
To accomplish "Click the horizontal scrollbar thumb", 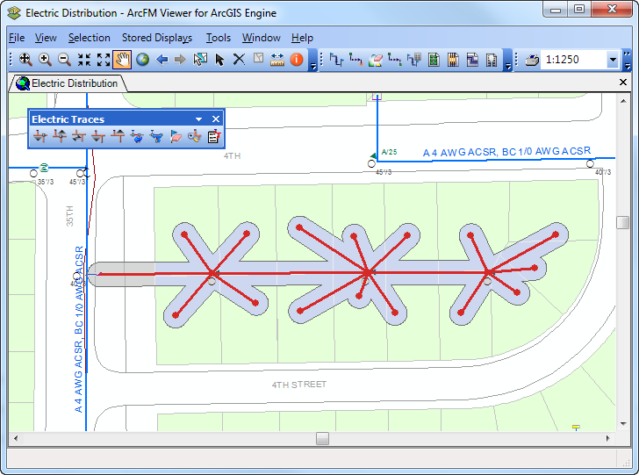I will pyautogui.click(x=322, y=438).
